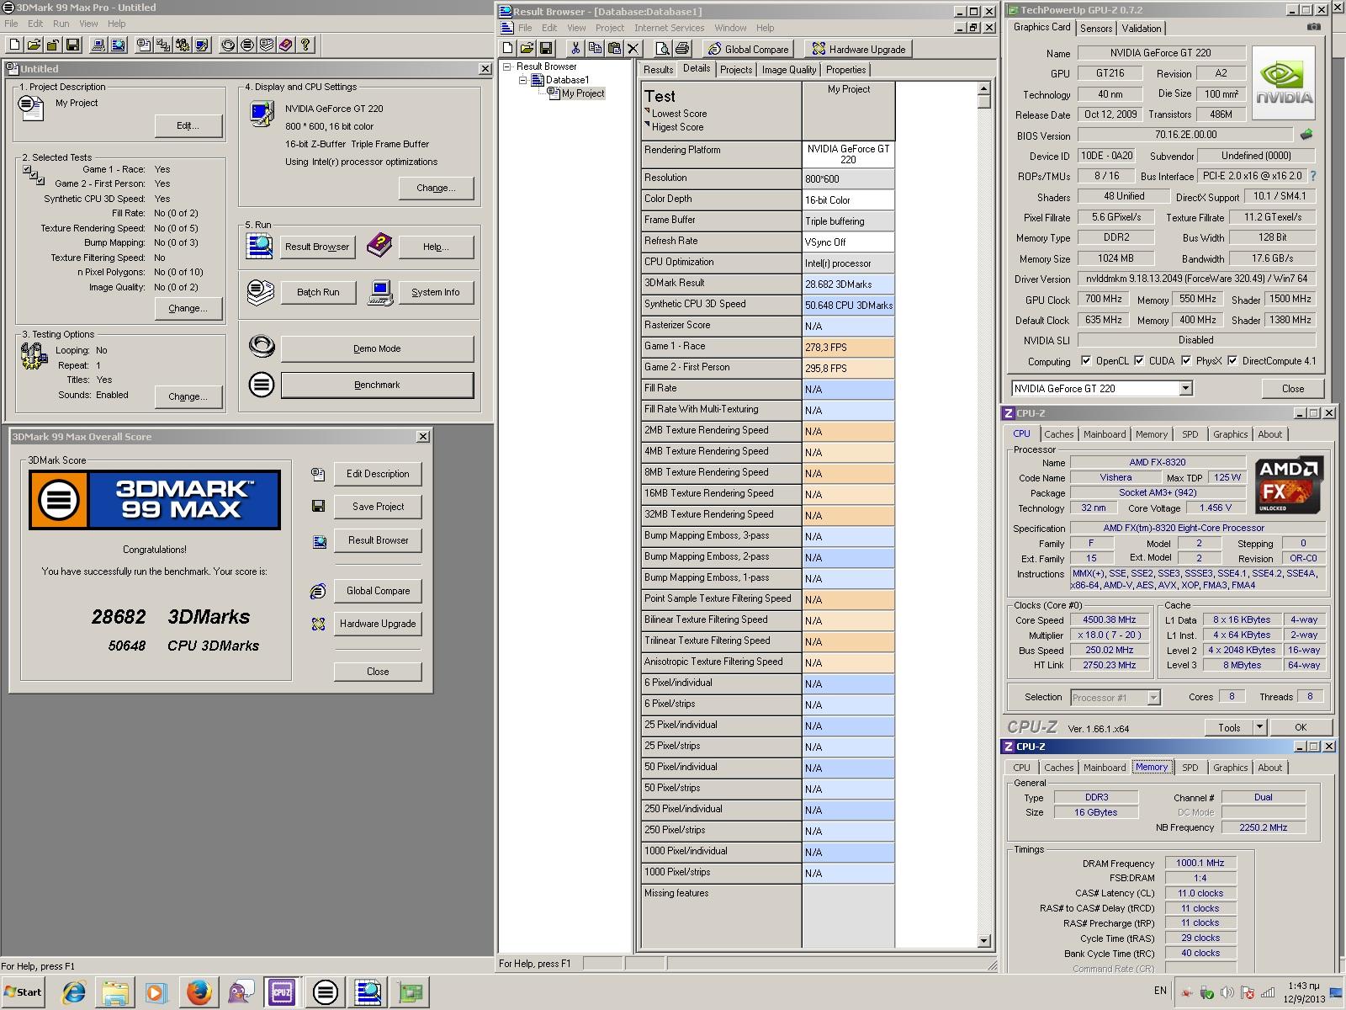This screenshot has height=1010, width=1346.
Task: Click Cut scissors icon in Result Browser
Action: [575, 49]
